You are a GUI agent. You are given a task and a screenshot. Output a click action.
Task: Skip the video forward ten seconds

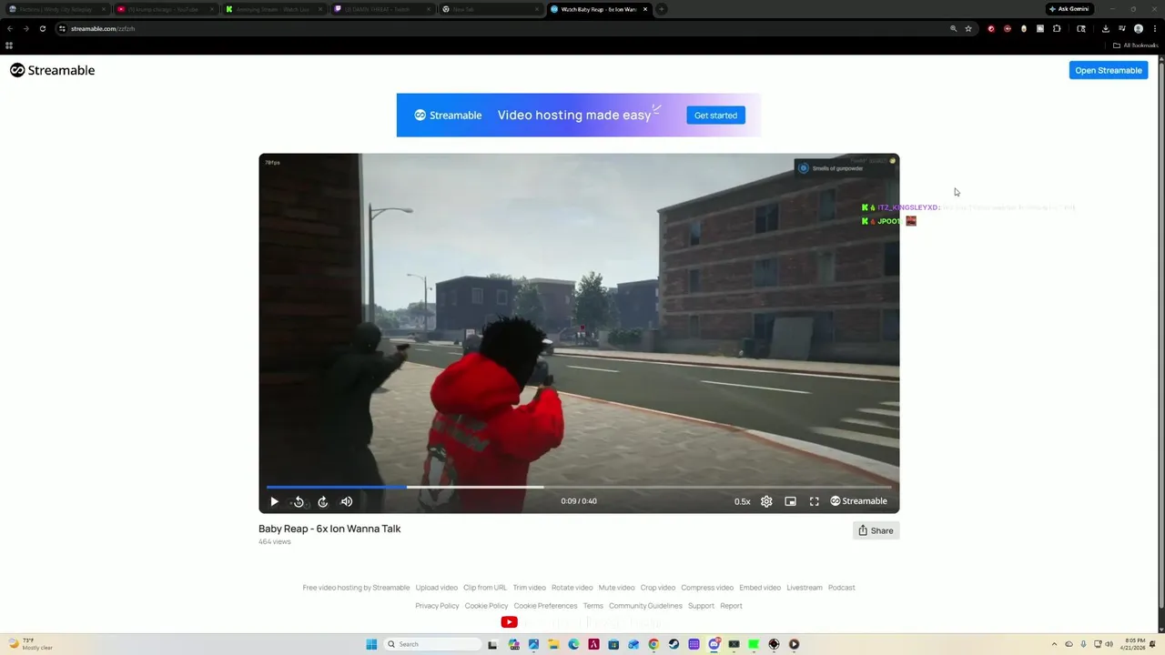pos(322,501)
